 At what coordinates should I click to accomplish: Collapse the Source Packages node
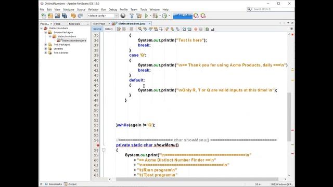tap(46, 32)
